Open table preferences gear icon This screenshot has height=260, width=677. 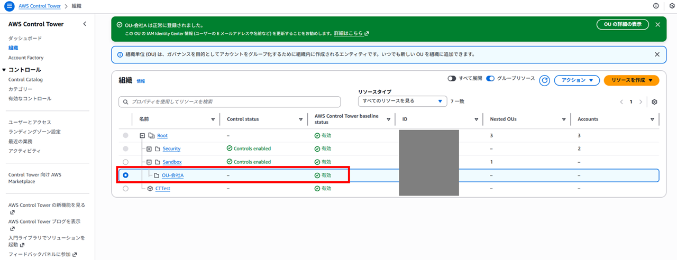coord(654,102)
